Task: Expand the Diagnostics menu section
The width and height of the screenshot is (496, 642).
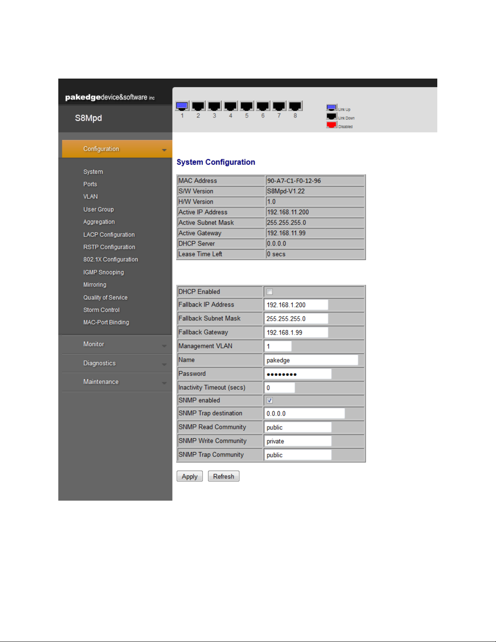Action: [117, 363]
